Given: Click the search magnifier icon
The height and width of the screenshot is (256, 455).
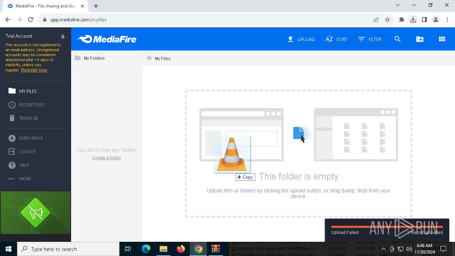Looking at the screenshot, I should point(397,39).
